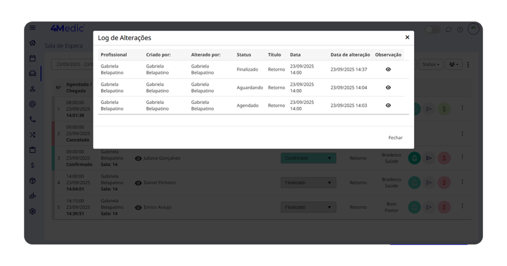Click the Fechar button in the log dialog
Image resolution: width=507 pixels, height=266 pixels.
click(x=395, y=137)
